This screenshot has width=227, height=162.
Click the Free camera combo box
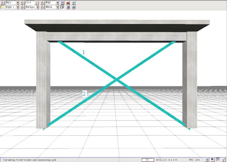click(11, 3)
